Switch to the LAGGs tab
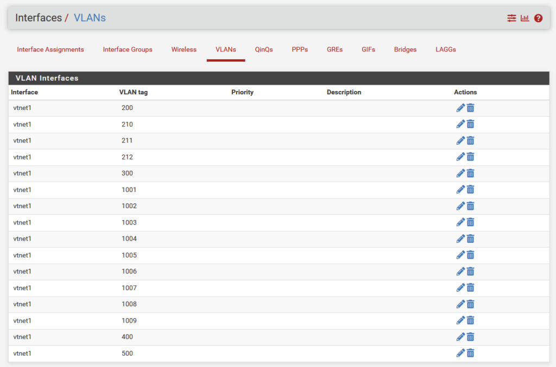Image resolution: width=556 pixels, height=367 pixels. click(x=446, y=49)
